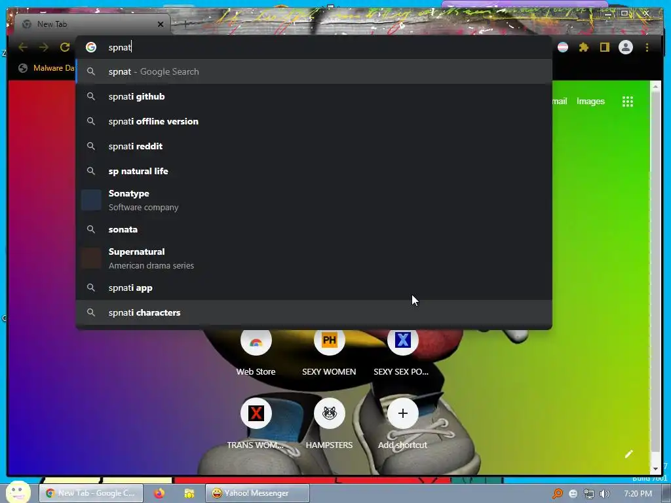
Task: Close the New Tab tab
Action: click(161, 24)
